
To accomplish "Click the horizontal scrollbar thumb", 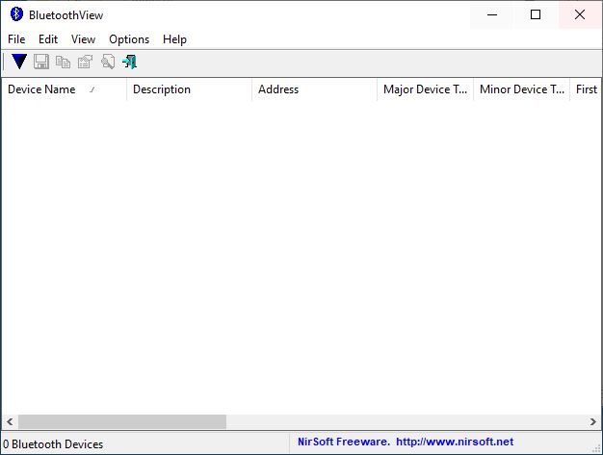I will (x=122, y=422).
